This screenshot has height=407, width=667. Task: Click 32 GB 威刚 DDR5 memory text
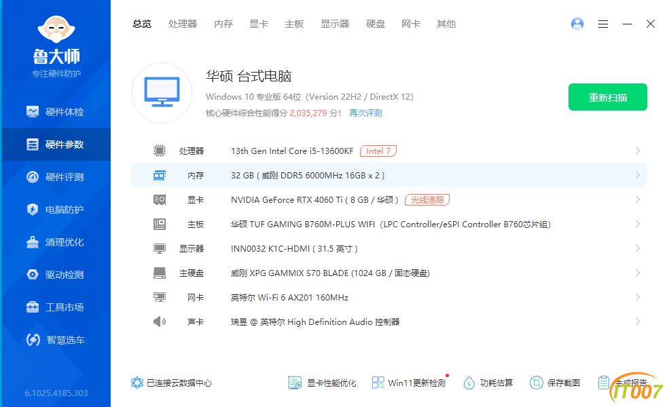[308, 175]
